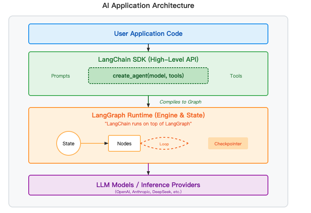Select the "LangChain runs on top of LangGraph" quote

coord(148,124)
